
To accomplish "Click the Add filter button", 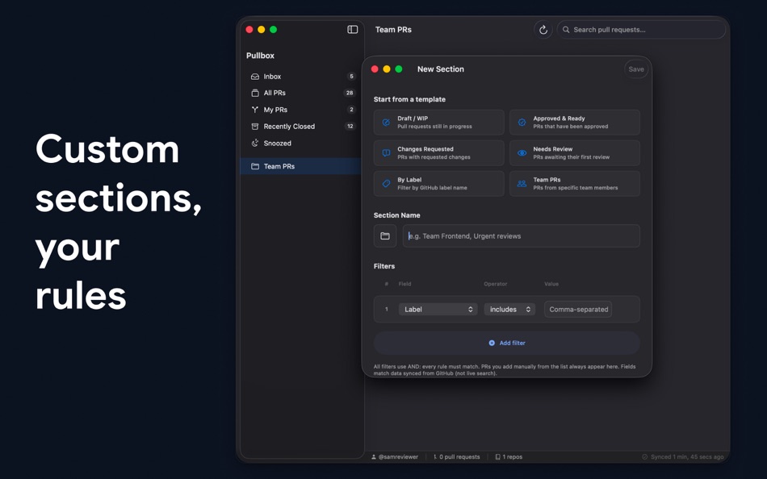I will click(x=505, y=342).
